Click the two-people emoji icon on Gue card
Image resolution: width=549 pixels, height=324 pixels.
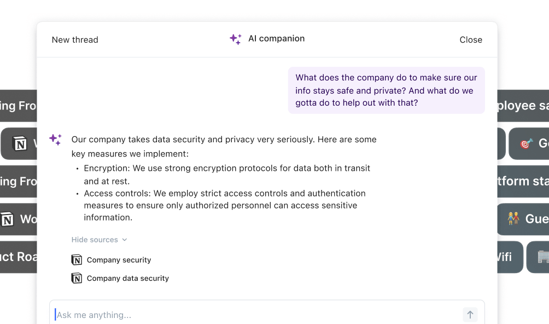(x=513, y=218)
